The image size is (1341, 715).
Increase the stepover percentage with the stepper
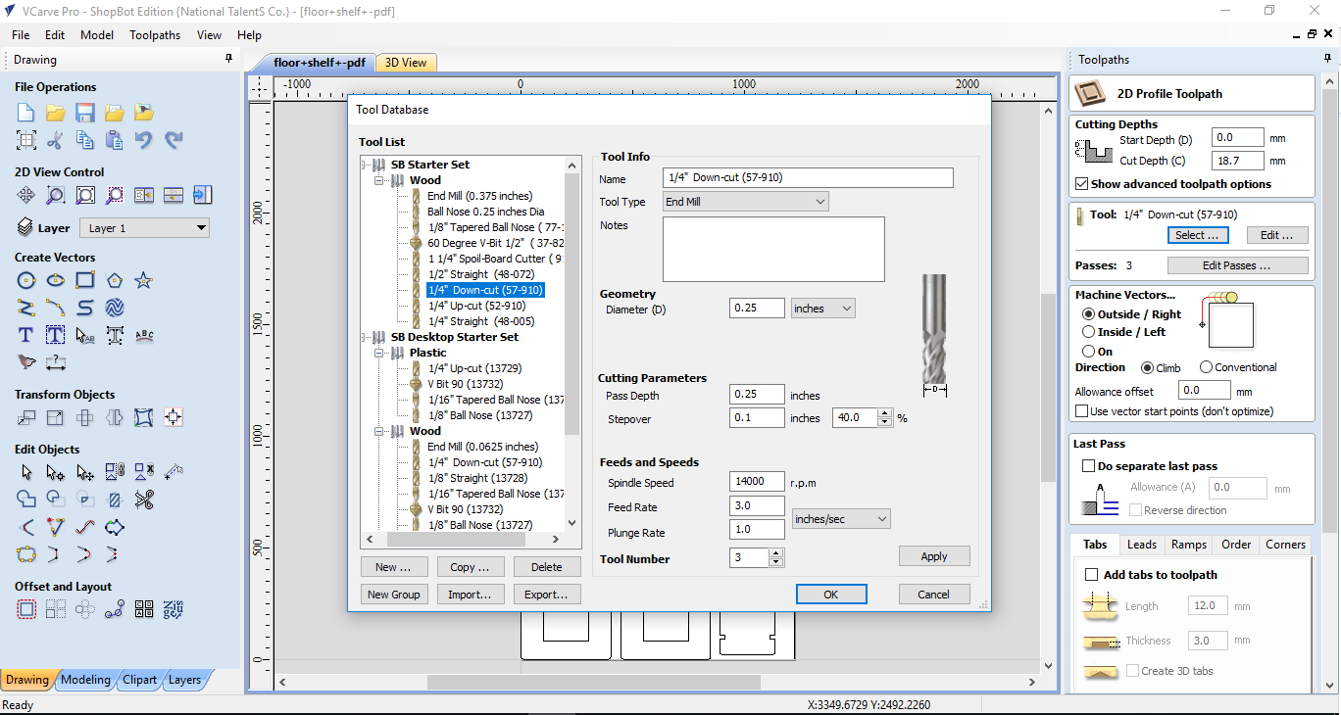point(886,413)
